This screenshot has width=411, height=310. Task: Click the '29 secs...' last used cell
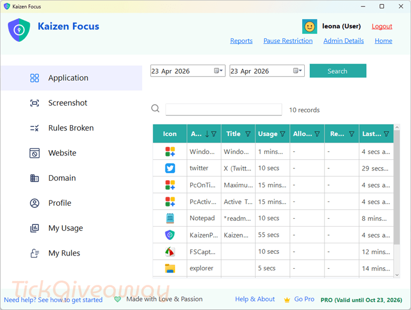click(x=376, y=168)
